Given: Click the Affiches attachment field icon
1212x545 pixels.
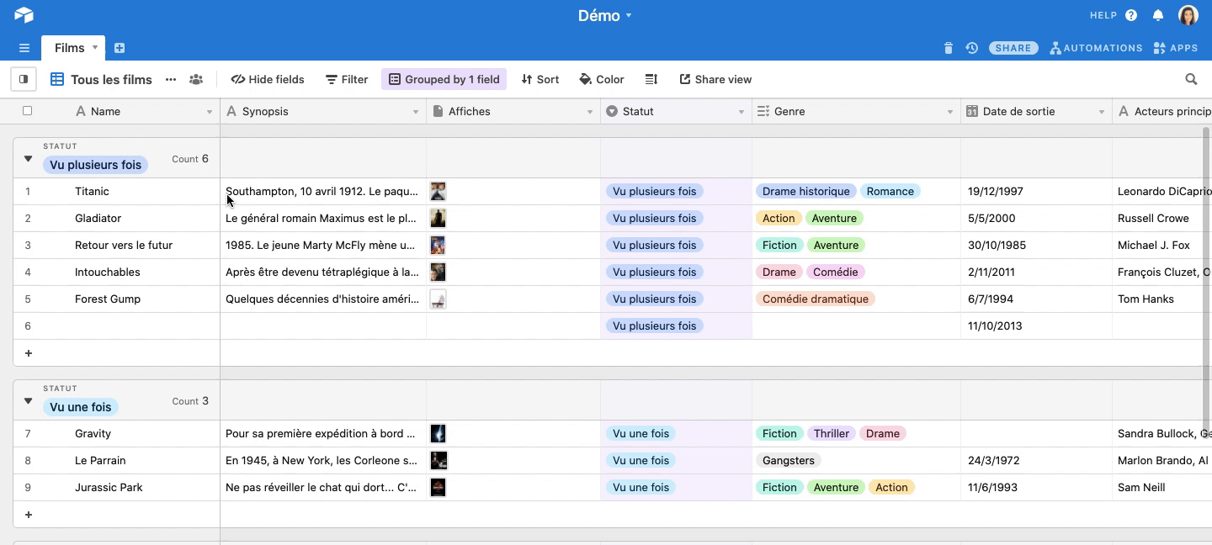Looking at the screenshot, I should (438, 112).
